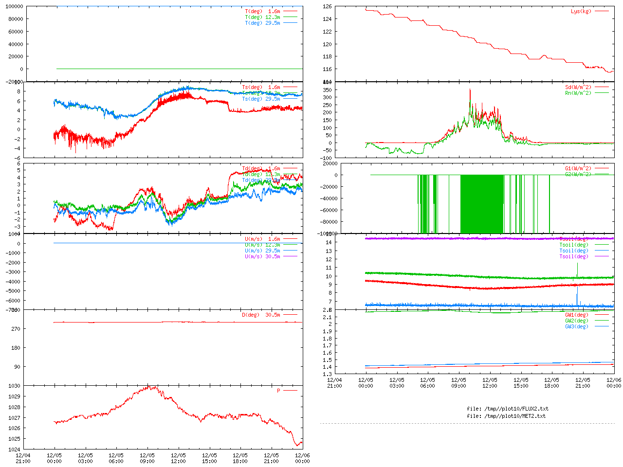This screenshot has height=467, width=623.
Task: Click the G1(W/m^2) legend label
Action: tap(578, 169)
